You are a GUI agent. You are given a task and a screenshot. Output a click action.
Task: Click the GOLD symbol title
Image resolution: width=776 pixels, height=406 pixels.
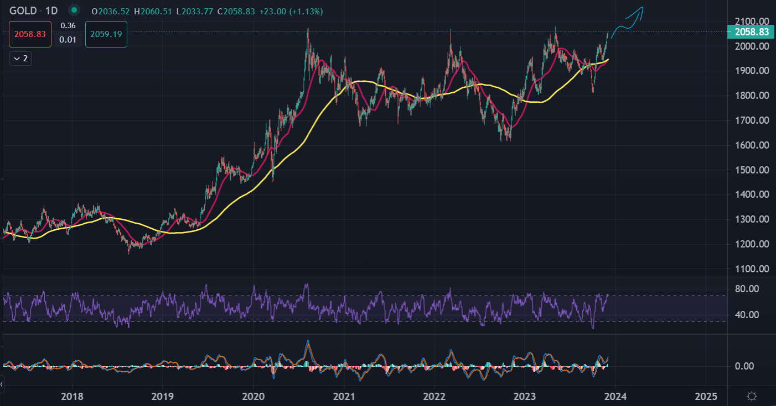pos(23,11)
